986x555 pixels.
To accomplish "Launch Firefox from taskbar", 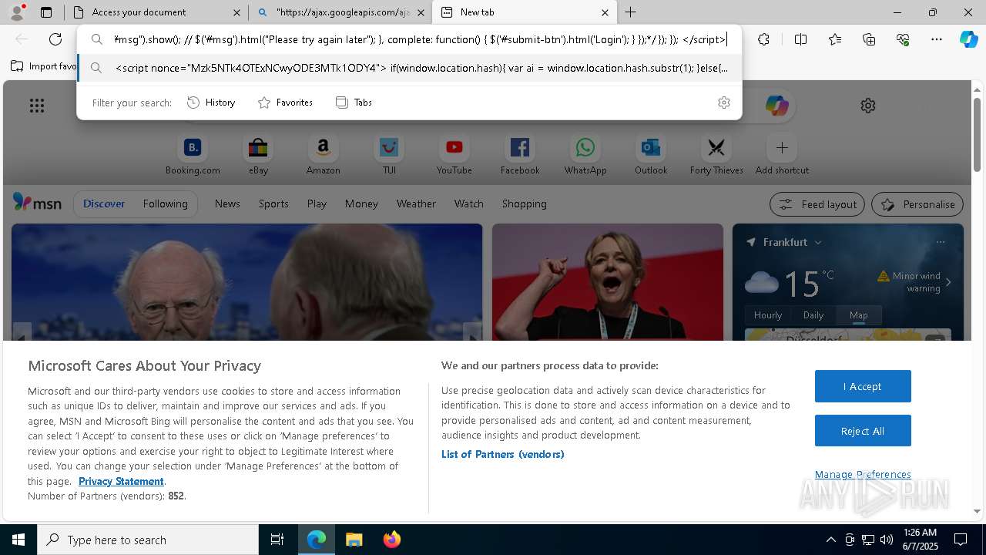I will pos(392,540).
